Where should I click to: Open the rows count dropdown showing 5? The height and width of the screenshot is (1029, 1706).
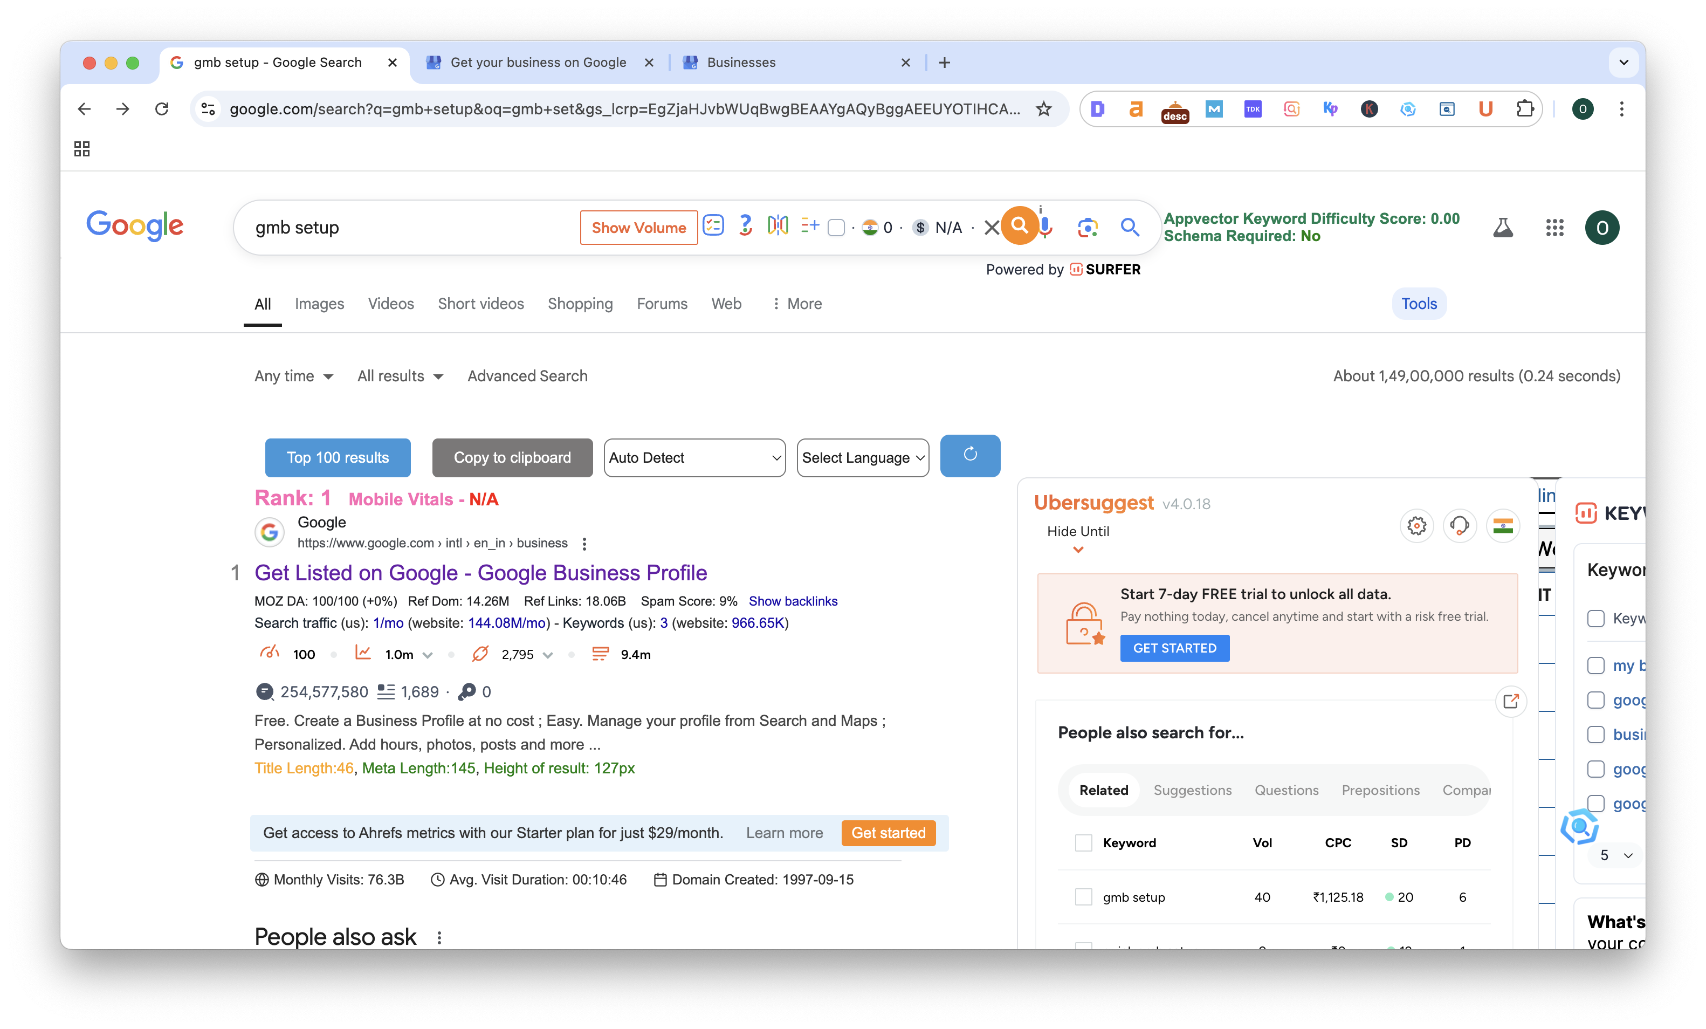(x=1616, y=855)
